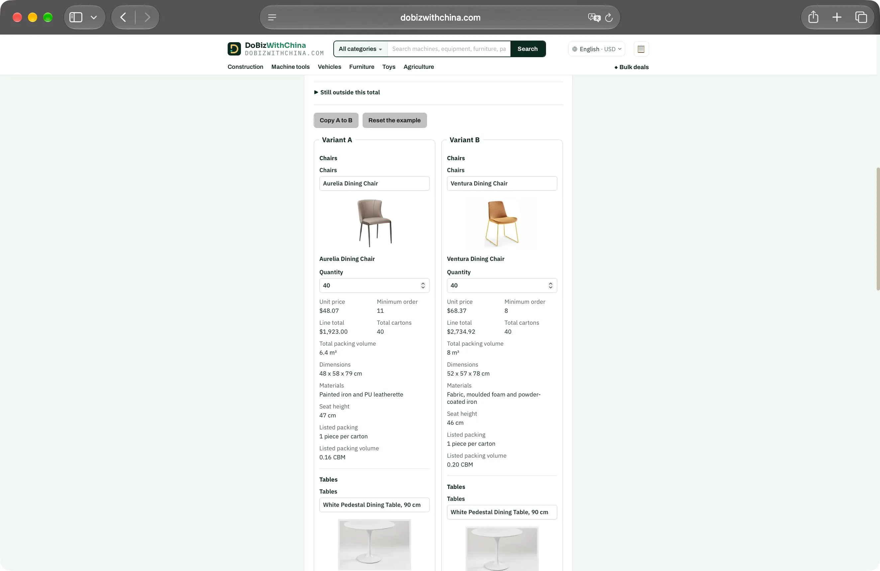Click the Aurelia Dining Chair product image

[x=374, y=223]
